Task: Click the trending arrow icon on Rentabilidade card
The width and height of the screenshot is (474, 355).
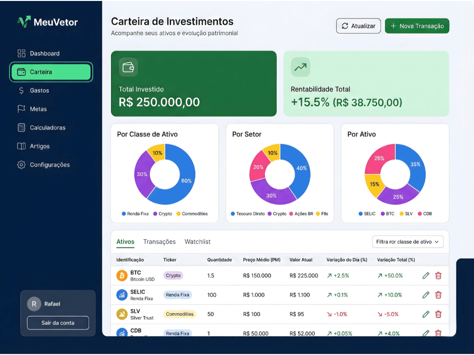Action: (300, 67)
